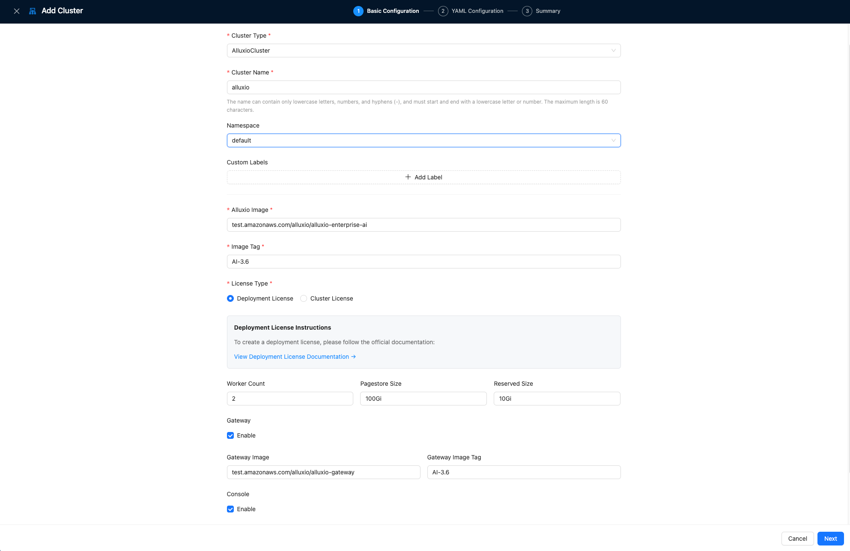
Task: Click into the Cluster Name field
Action: click(423, 87)
